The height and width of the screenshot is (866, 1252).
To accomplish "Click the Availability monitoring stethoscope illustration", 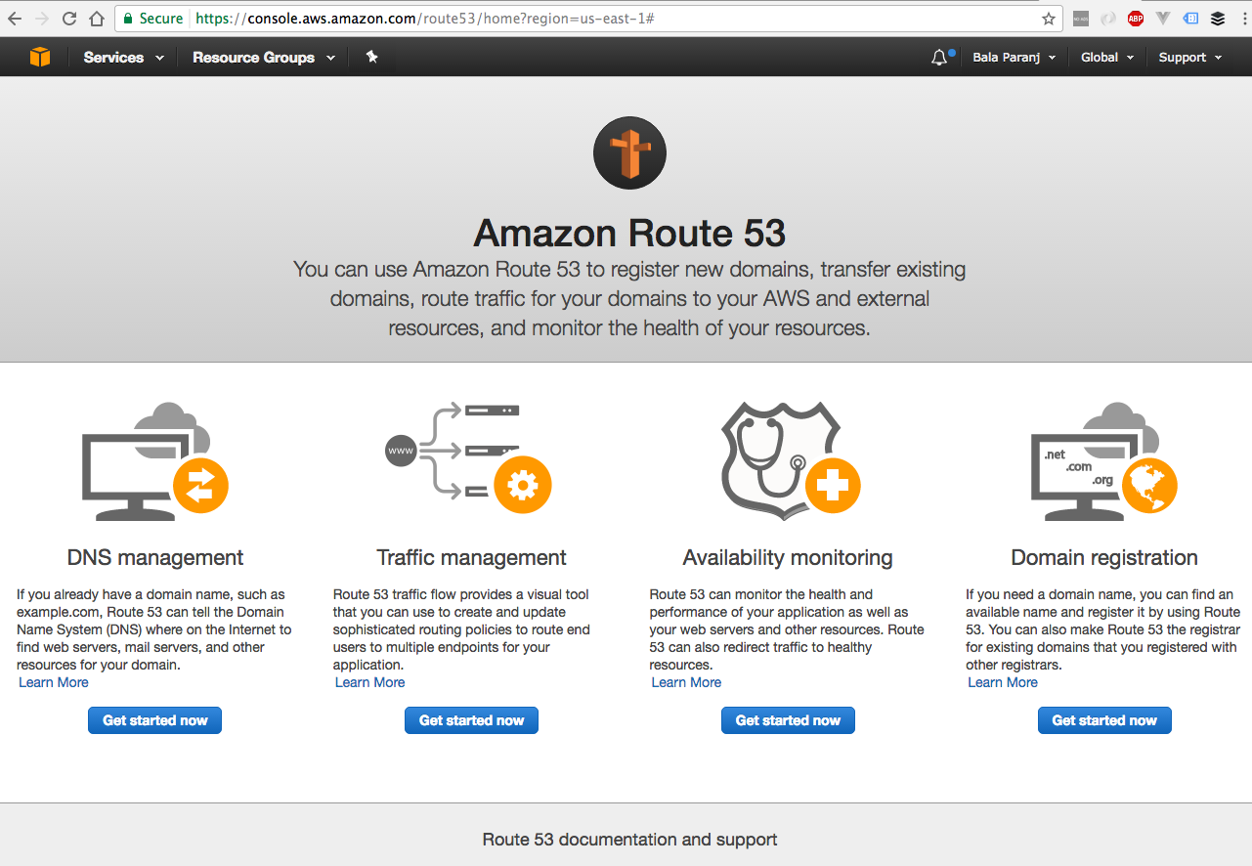I will point(790,461).
